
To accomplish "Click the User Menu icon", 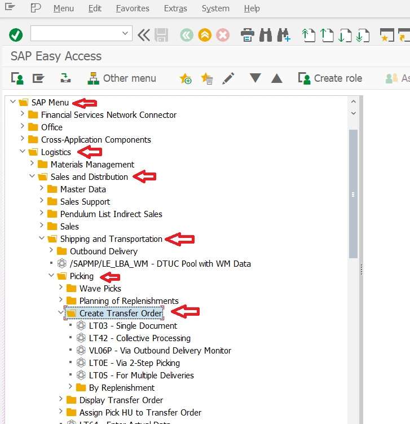I will tap(17, 78).
